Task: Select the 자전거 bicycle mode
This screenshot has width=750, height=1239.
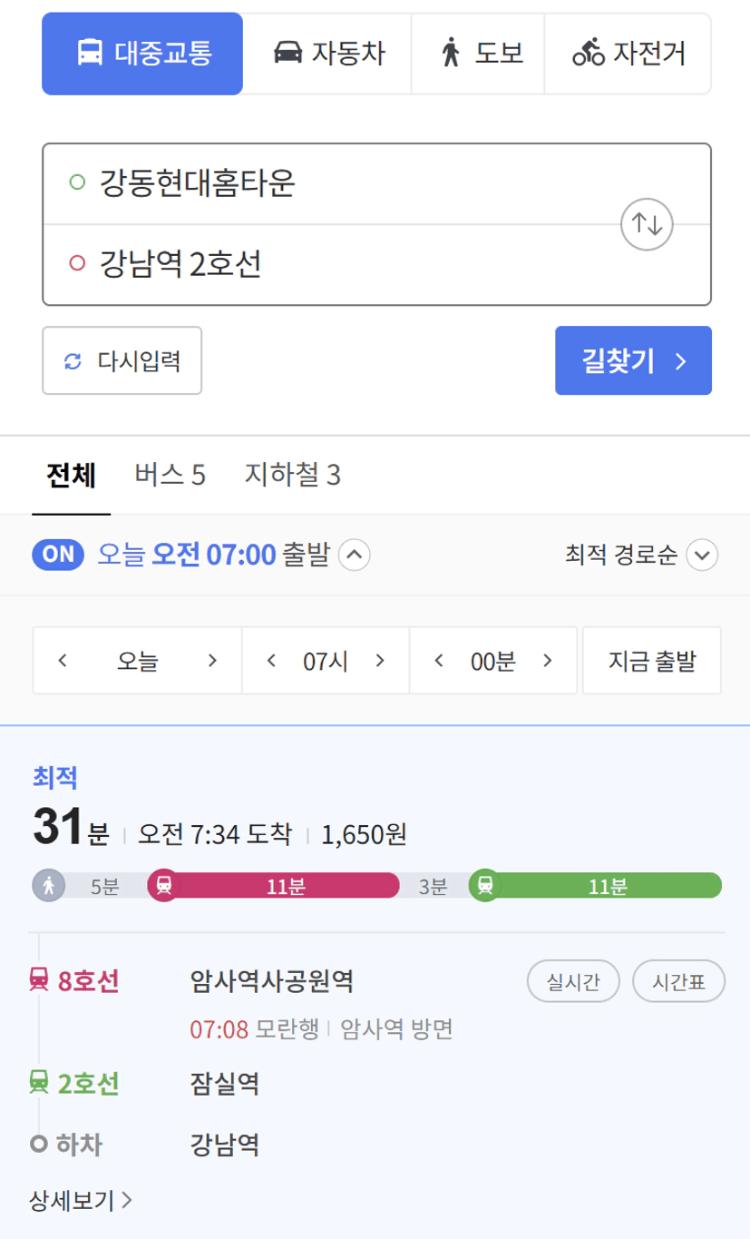Action: pyautogui.click(x=628, y=54)
